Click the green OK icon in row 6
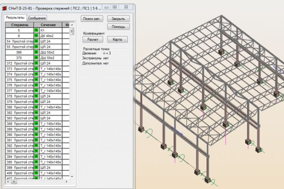The height and width of the screenshot is (189, 284). [36, 35]
